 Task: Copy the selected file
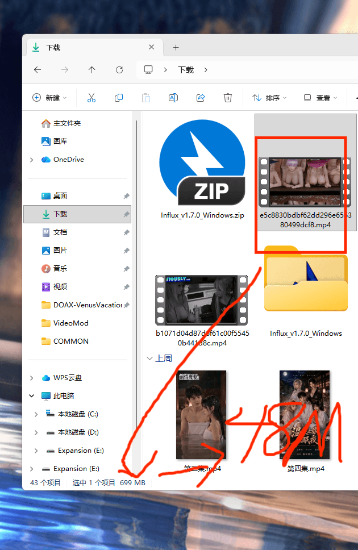point(119,98)
